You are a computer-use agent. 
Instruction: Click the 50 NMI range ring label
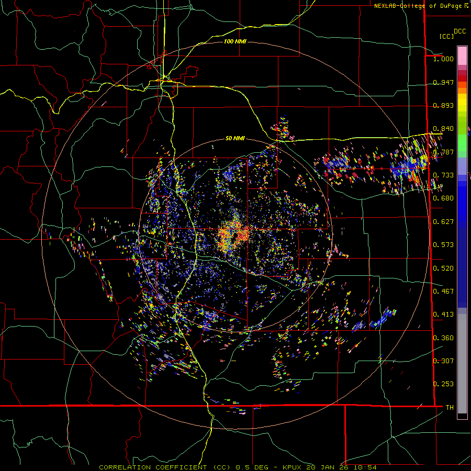(x=235, y=138)
